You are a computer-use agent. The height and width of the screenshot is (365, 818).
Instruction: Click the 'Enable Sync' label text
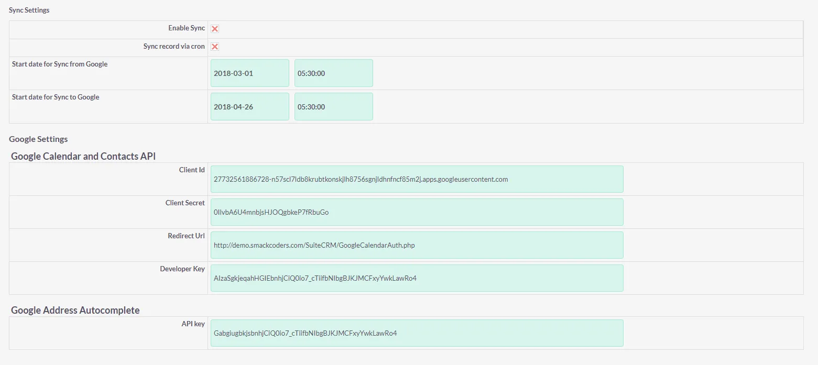(x=187, y=28)
